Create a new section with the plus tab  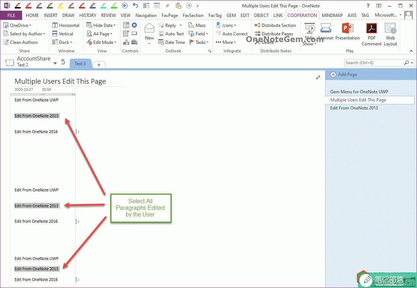pyautogui.click(x=99, y=65)
